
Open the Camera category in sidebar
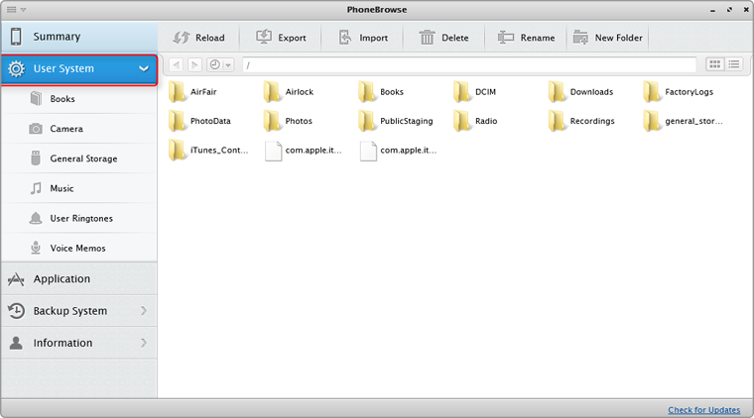(x=65, y=129)
